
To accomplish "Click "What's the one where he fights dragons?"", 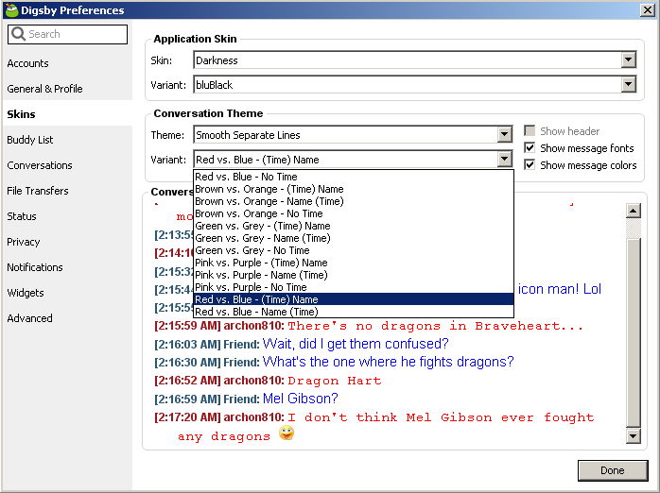I will point(388,362).
